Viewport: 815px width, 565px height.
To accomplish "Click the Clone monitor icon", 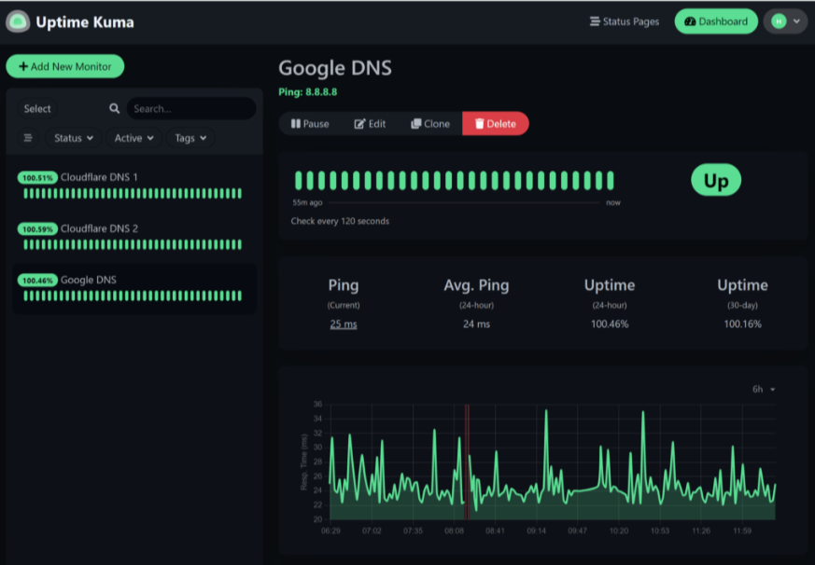I will point(417,123).
